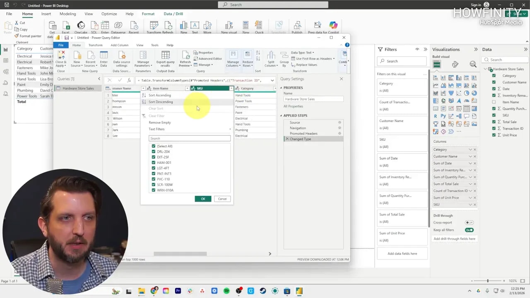This screenshot has width=530, height=298.
Task: Toggle the (Select All) checkbox
Action: 153,146
